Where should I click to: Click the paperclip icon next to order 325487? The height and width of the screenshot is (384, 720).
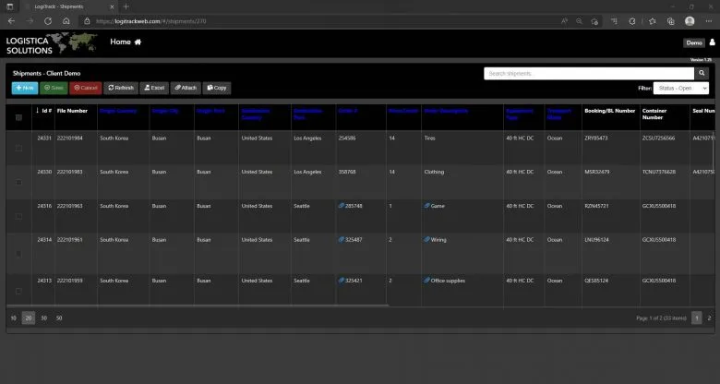(342, 239)
